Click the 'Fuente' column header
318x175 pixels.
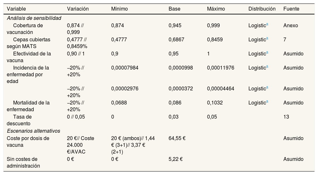point(291,9)
